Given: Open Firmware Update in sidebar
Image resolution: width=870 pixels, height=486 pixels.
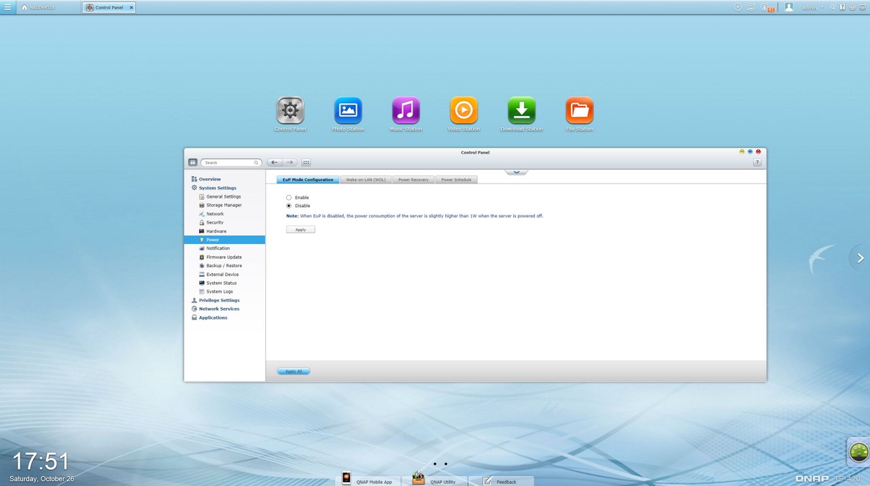Looking at the screenshot, I should pyautogui.click(x=224, y=258).
